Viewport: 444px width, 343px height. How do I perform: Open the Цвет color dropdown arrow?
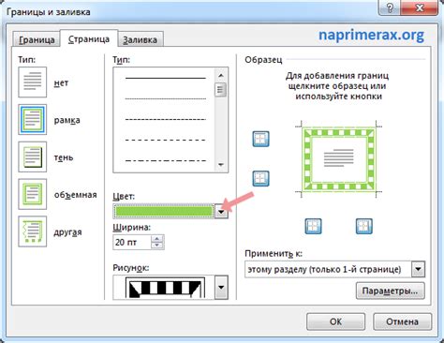(221, 212)
